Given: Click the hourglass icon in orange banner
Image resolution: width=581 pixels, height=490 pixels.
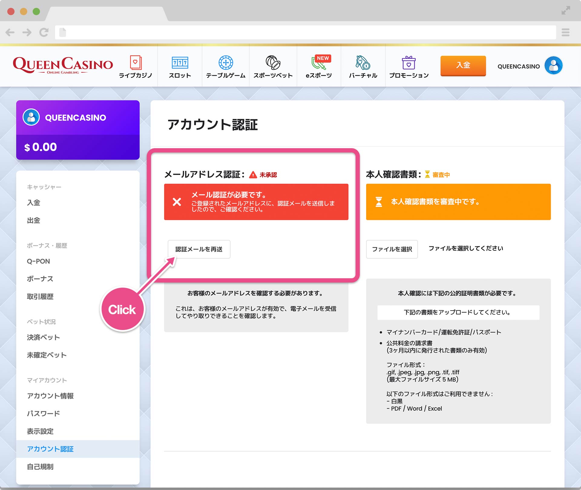Looking at the screenshot, I should coord(379,202).
